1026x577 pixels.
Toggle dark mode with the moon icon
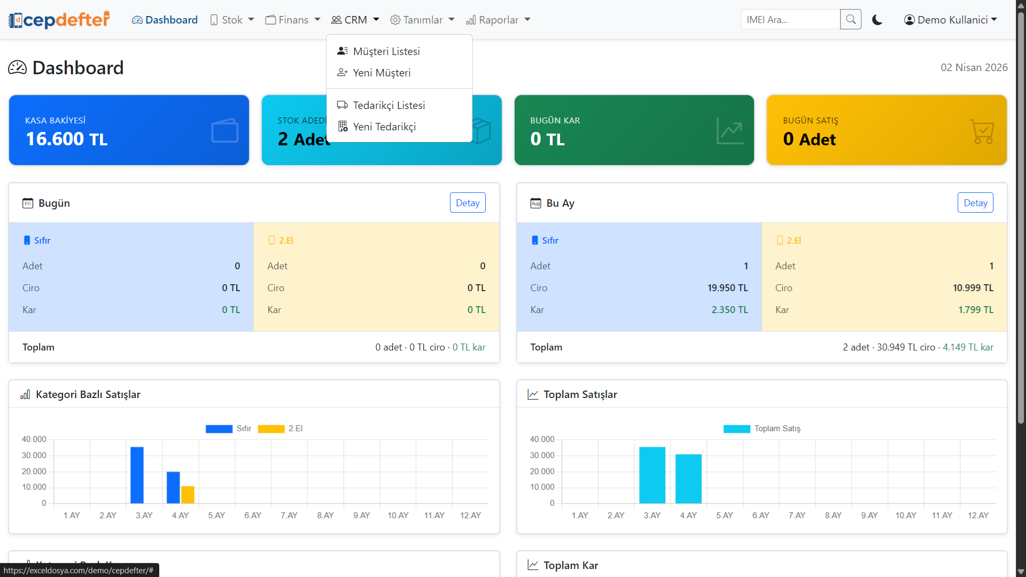click(877, 20)
